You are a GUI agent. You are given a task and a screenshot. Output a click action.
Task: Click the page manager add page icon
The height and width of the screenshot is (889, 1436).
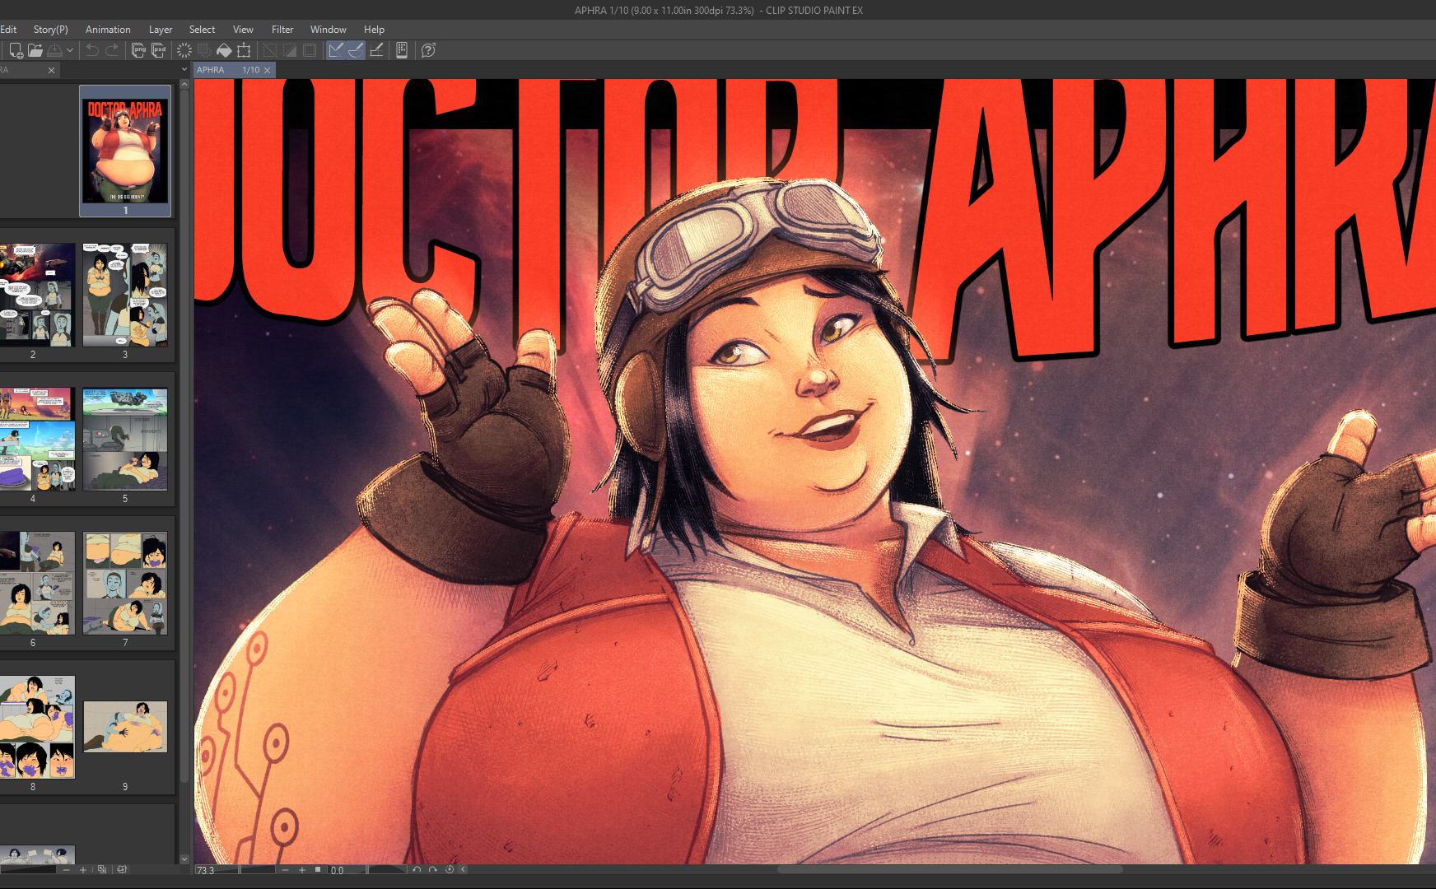point(102,869)
